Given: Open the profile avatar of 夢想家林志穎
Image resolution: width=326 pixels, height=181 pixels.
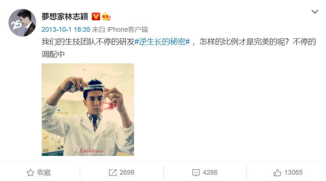Looking at the screenshot, I should (x=22, y=23).
